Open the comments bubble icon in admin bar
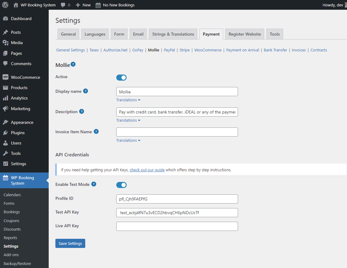Viewport: 347px width, 268px height. 63,5
